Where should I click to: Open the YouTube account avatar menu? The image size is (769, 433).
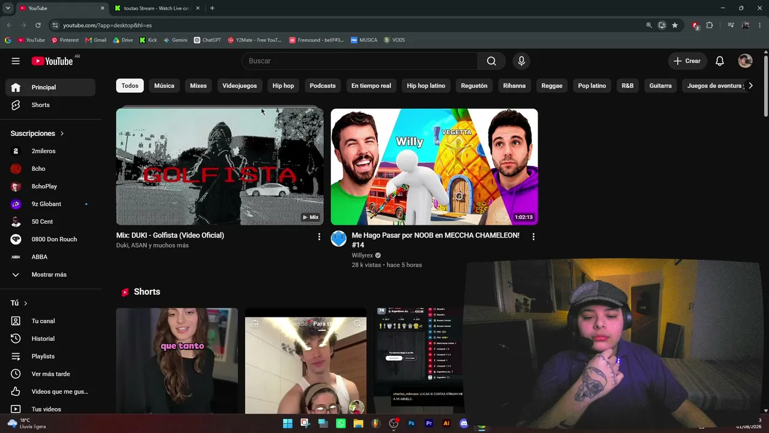tap(745, 61)
